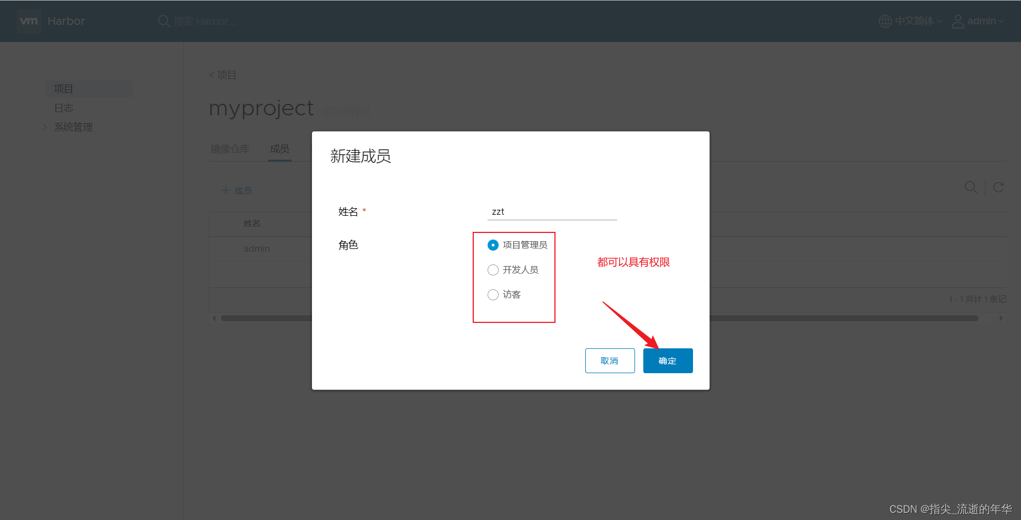The height and width of the screenshot is (520, 1021).
Task: Open 日志 in the sidebar
Action: 64,108
